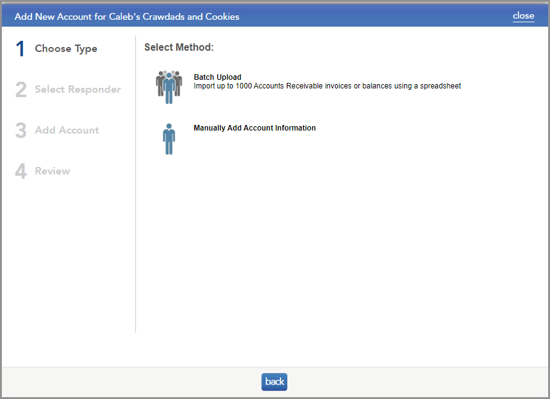Click the icon beside Manually Add Account Information

click(x=168, y=138)
